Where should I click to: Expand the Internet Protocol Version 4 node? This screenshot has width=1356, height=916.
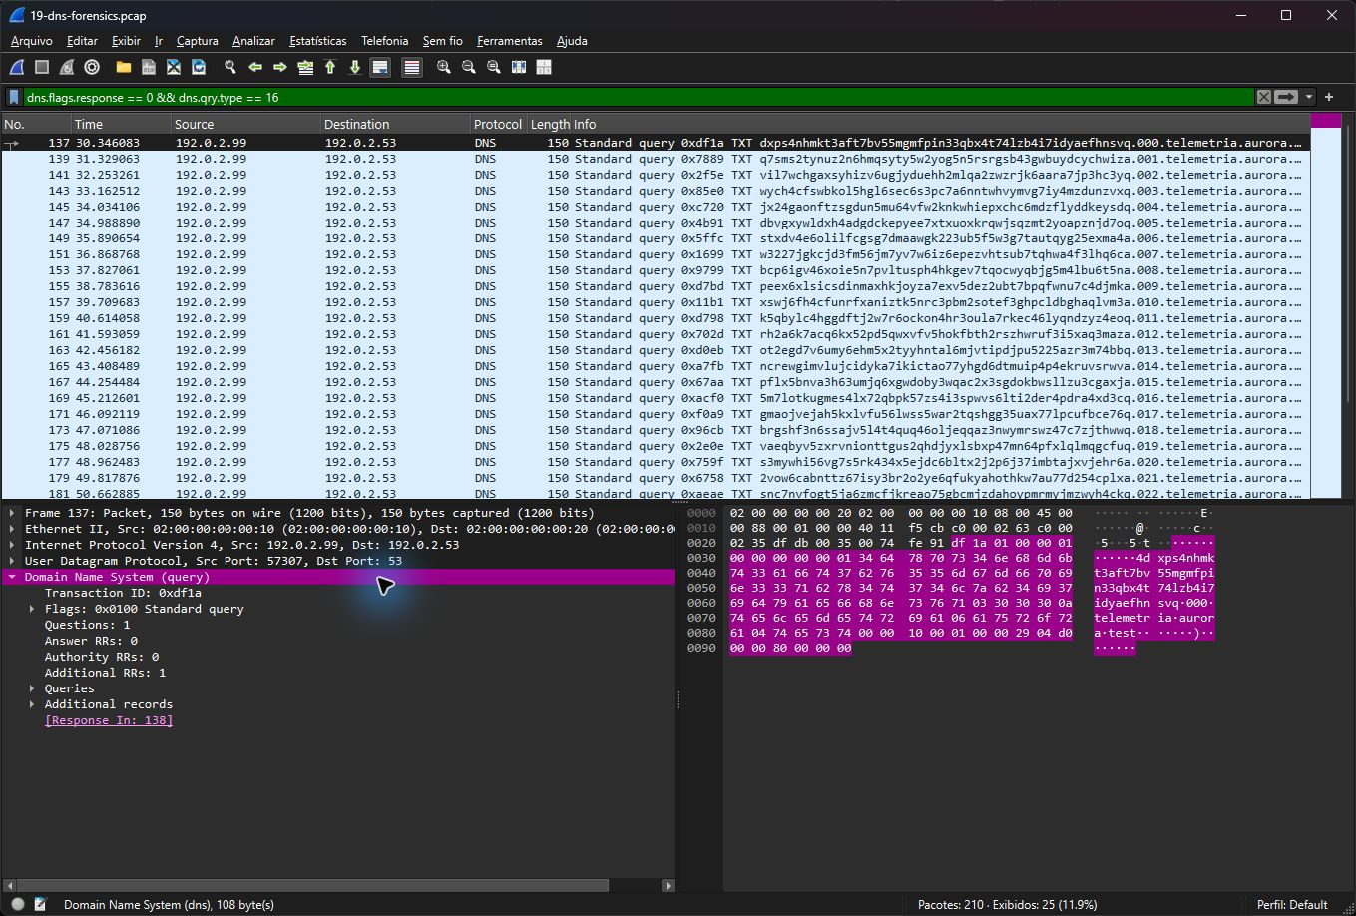click(x=11, y=545)
